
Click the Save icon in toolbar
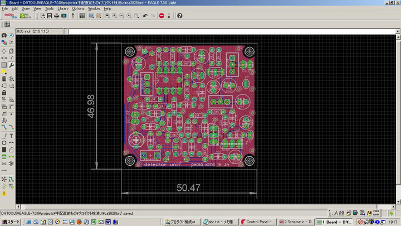(49, 16)
